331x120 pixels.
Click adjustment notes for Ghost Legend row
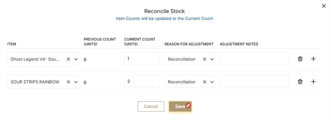pyautogui.click(x=254, y=59)
